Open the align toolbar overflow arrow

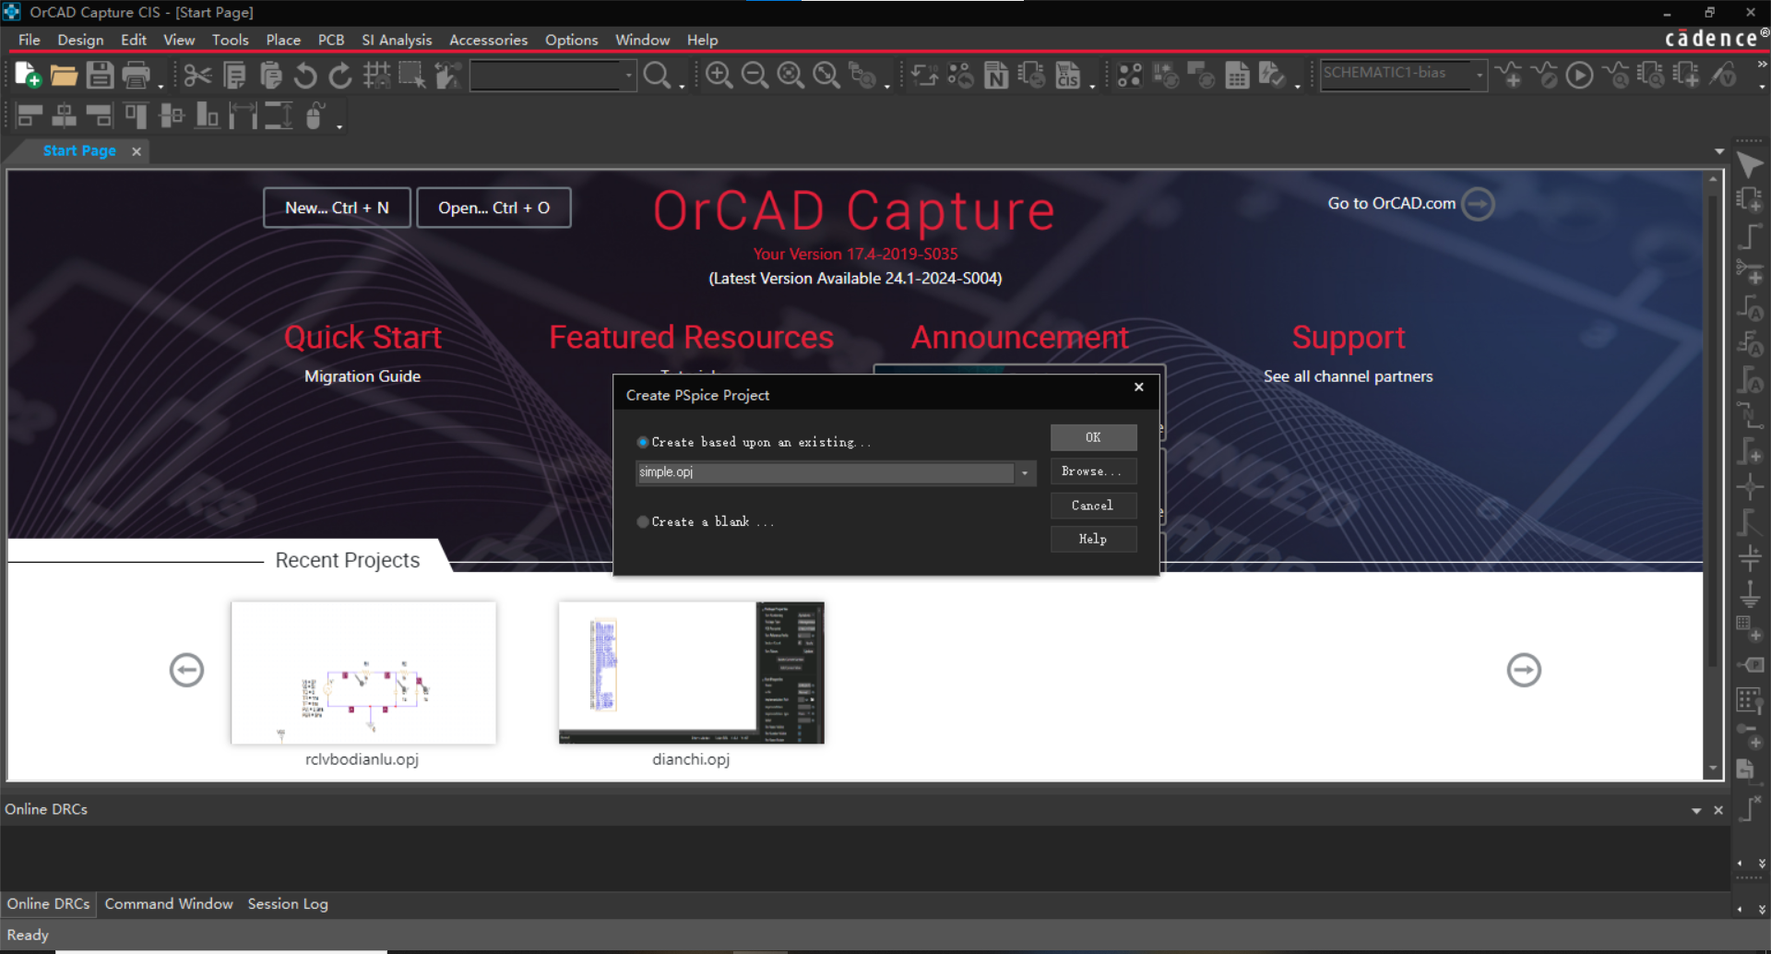pos(339,125)
